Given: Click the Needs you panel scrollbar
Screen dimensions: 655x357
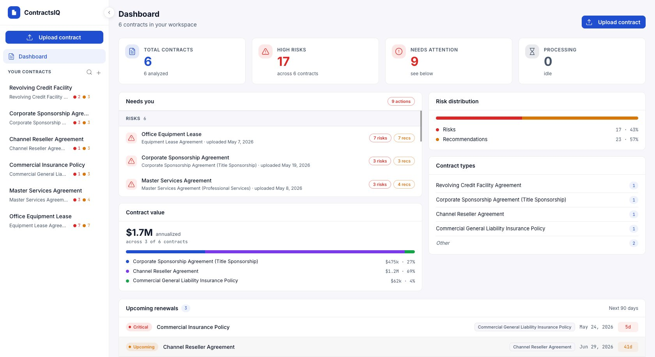Looking at the screenshot, I should (x=421, y=126).
